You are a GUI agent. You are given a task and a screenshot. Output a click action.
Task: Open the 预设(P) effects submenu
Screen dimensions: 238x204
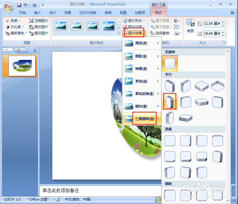pos(142,43)
